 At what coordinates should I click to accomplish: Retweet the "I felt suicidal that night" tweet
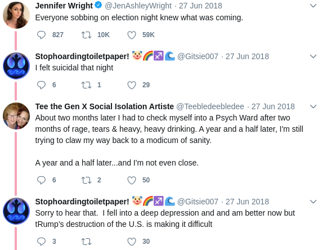click(86, 85)
